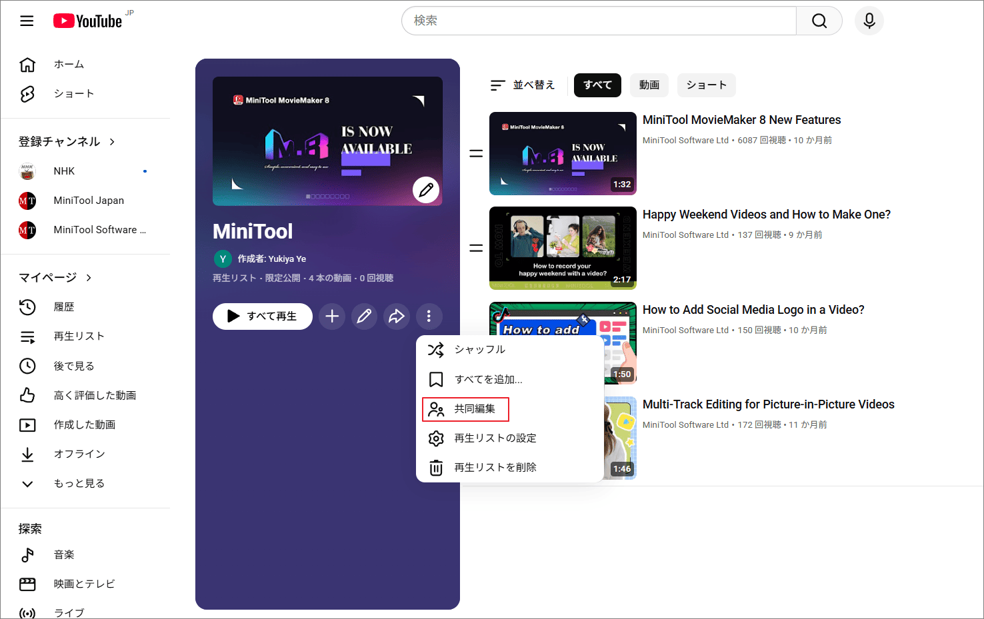This screenshot has height=619, width=984.
Task: Click the music note icon
Action: [27, 554]
